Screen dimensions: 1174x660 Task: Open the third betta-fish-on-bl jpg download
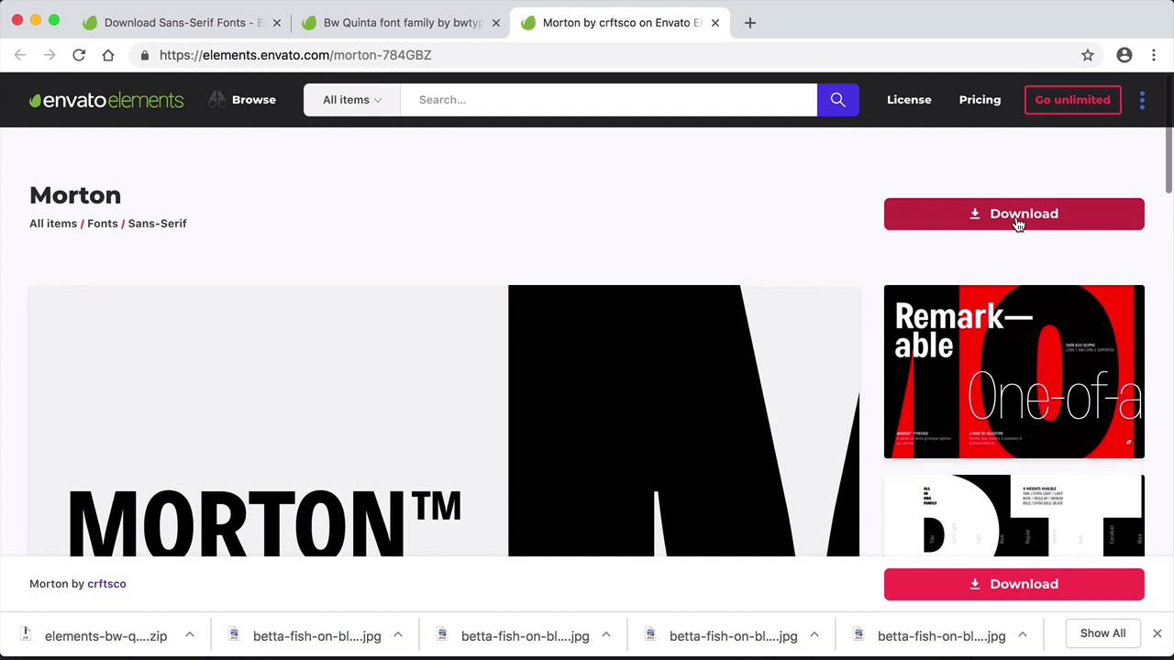[733, 636]
